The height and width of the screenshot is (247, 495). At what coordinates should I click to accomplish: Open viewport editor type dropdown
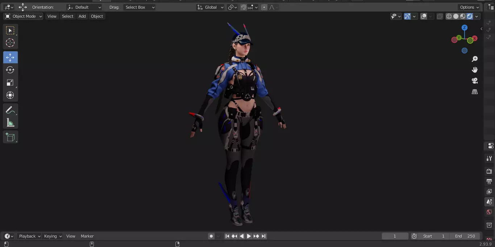click(x=9, y=7)
